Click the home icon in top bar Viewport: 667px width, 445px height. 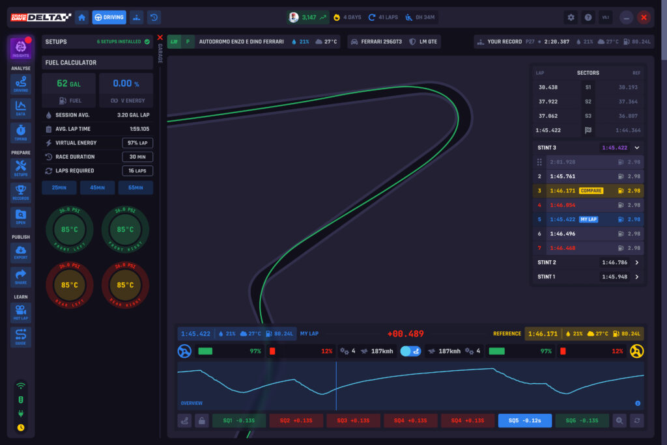[x=82, y=18]
